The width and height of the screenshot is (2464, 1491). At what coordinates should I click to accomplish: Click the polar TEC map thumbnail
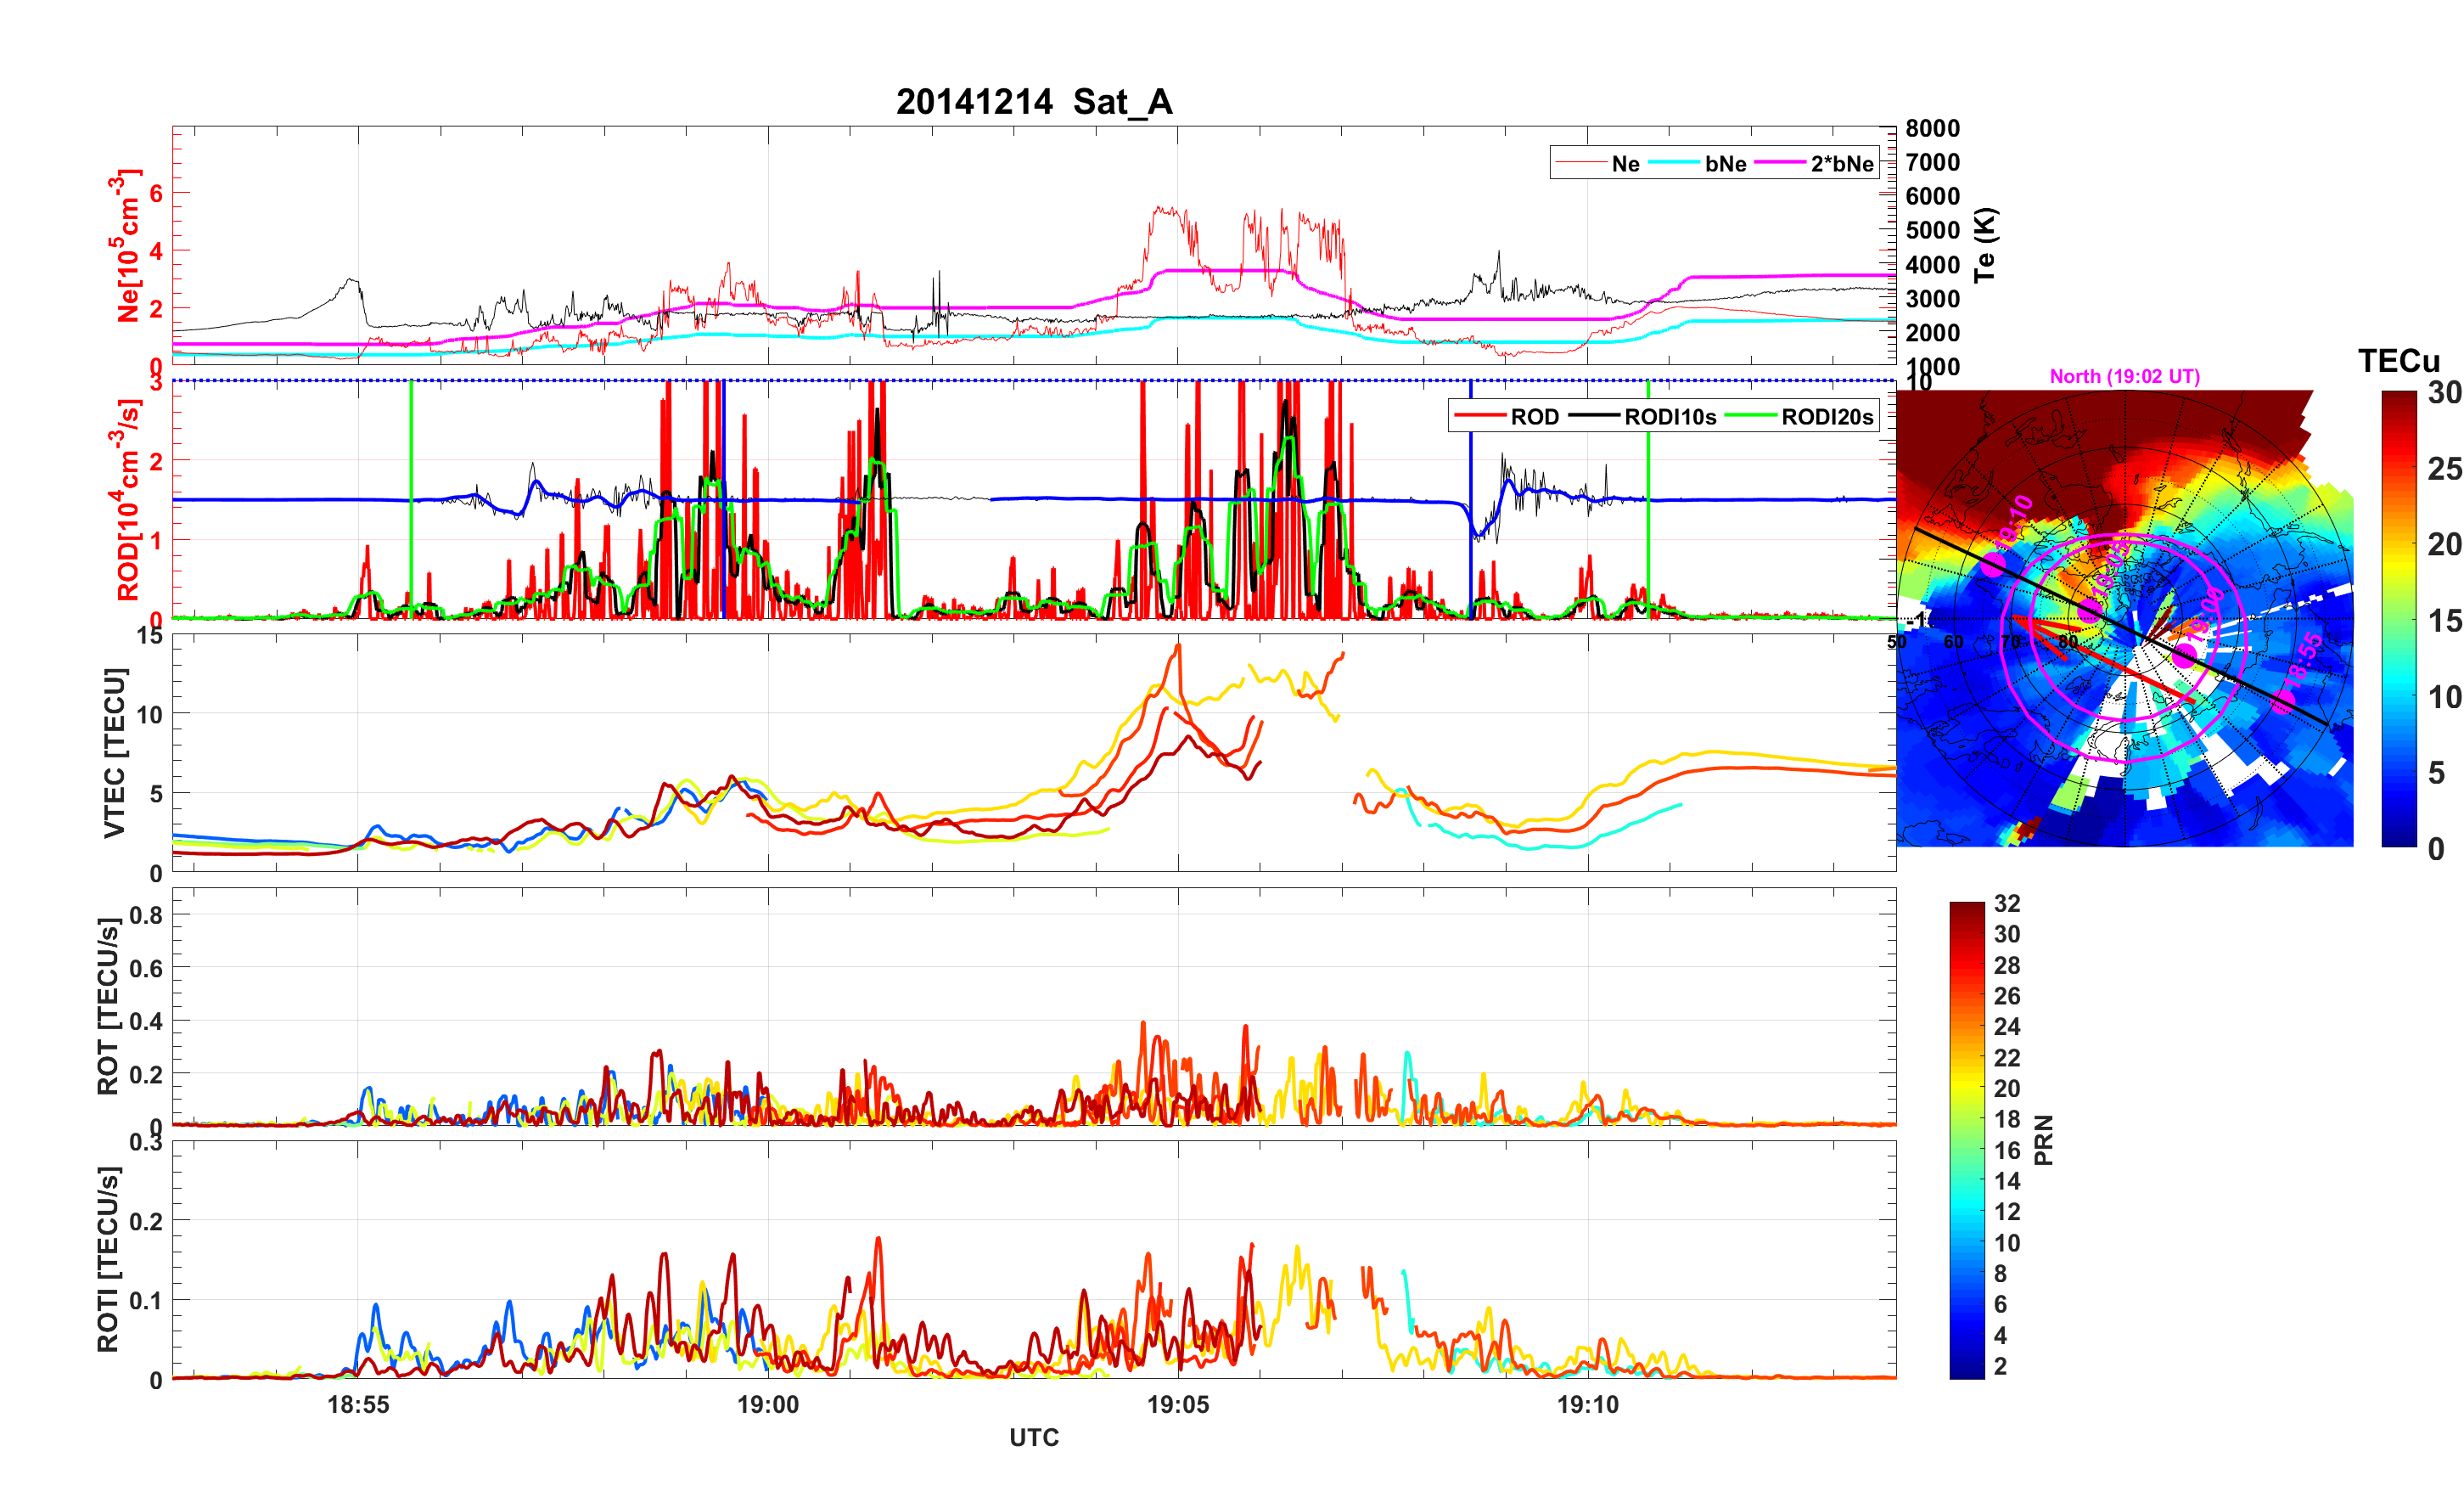coord(2124,618)
